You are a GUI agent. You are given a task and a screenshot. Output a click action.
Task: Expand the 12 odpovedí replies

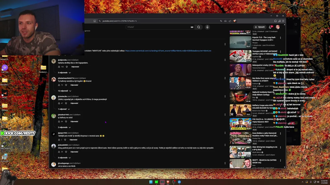64,91
